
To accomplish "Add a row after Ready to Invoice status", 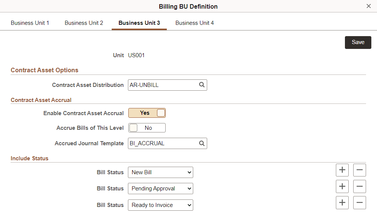I will (x=342, y=202).
